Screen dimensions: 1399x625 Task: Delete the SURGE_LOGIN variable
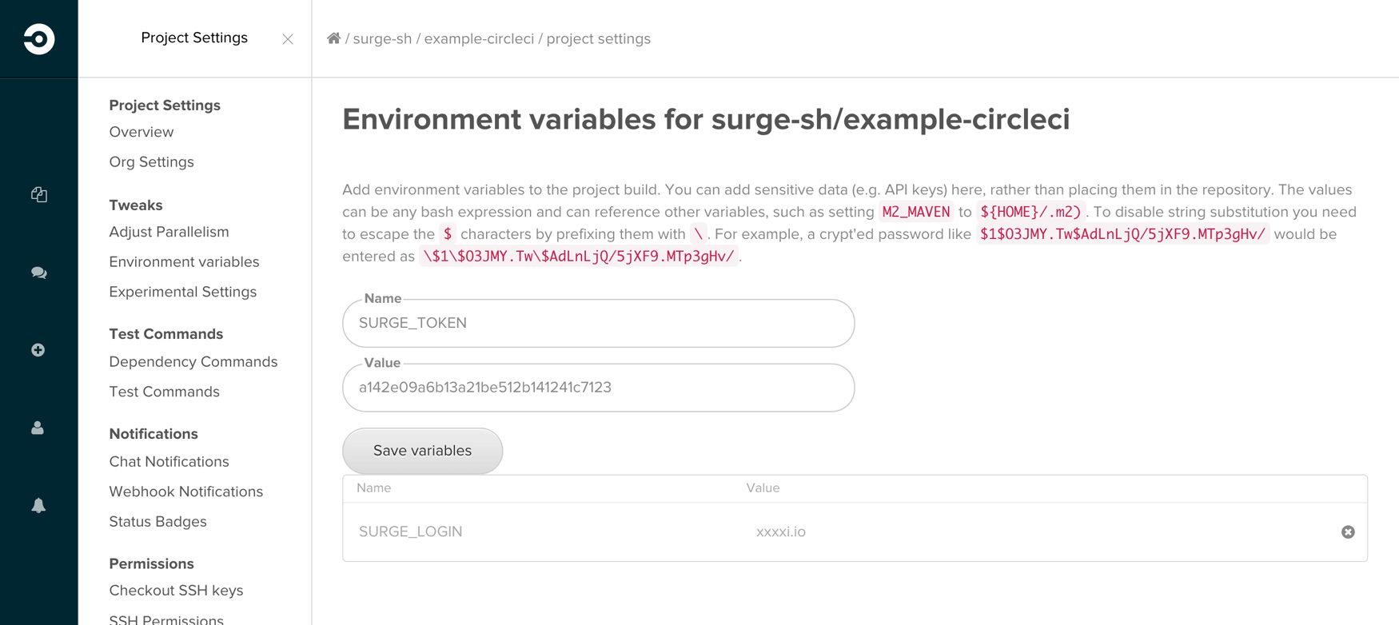point(1348,531)
